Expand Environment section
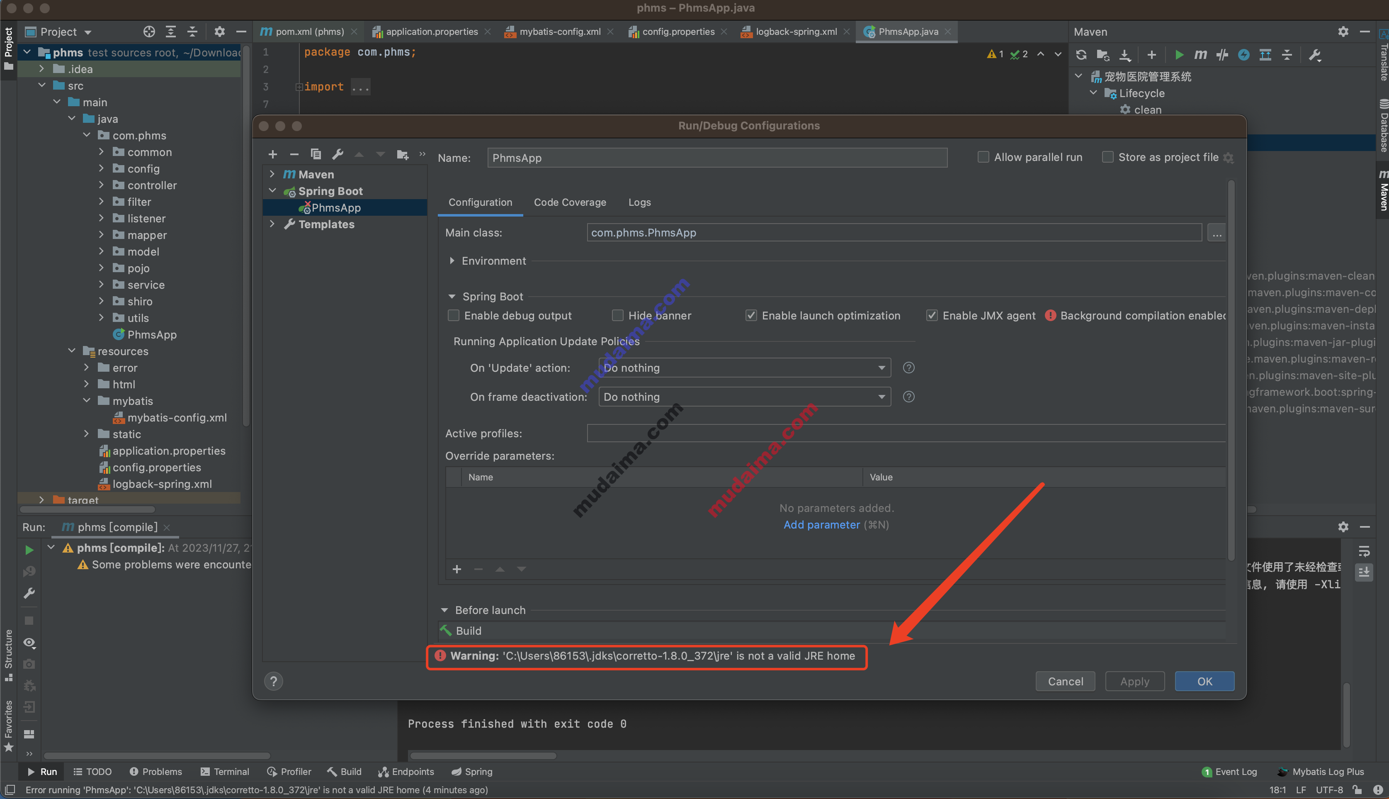The width and height of the screenshot is (1389, 799). point(452,261)
